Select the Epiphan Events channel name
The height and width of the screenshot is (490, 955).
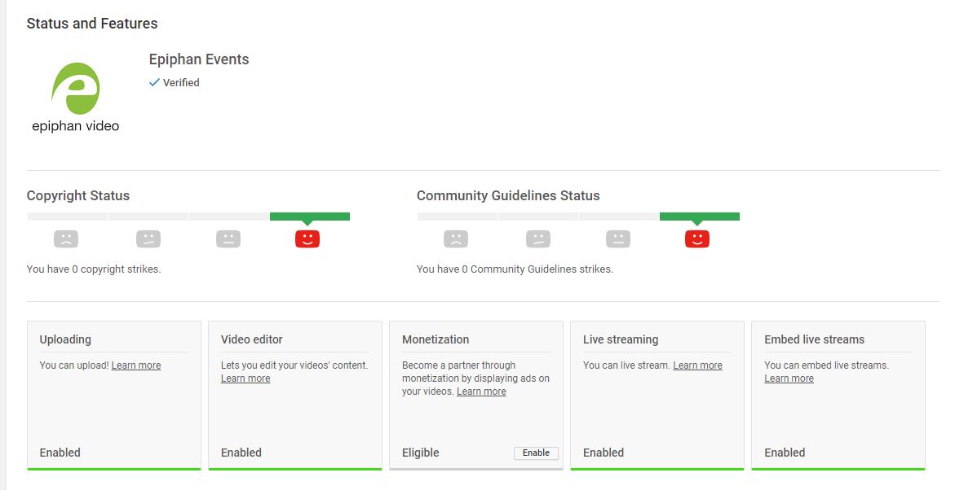199,59
